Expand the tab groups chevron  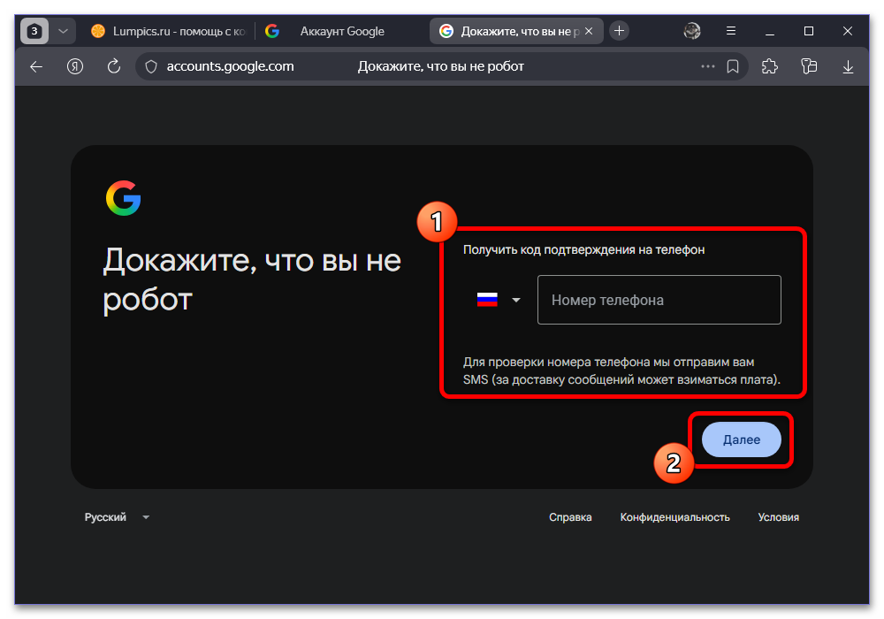(63, 31)
